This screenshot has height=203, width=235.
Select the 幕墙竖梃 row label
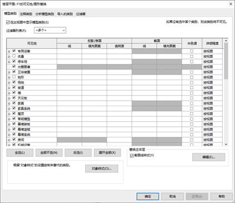[24, 130]
